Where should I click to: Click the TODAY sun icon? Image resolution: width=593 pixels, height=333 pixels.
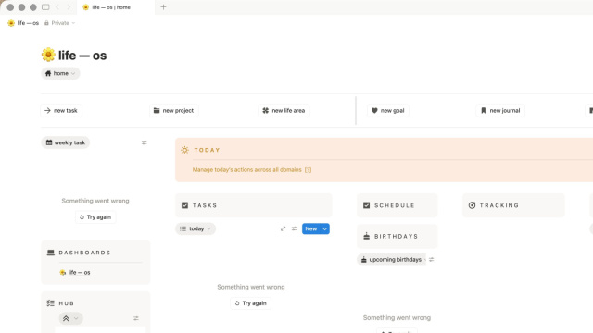(184, 150)
